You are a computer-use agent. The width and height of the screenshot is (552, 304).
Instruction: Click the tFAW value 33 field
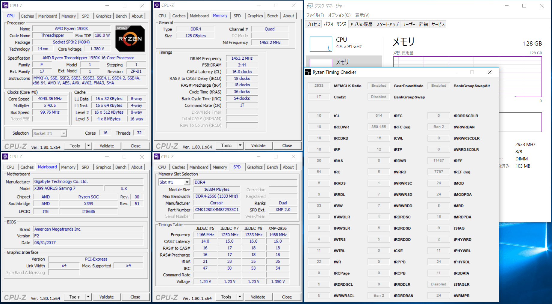pyautogui.click(x=319, y=205)
